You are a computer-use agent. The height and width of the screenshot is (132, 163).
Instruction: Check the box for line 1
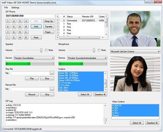pyautogui.click(x=58, y=24)
